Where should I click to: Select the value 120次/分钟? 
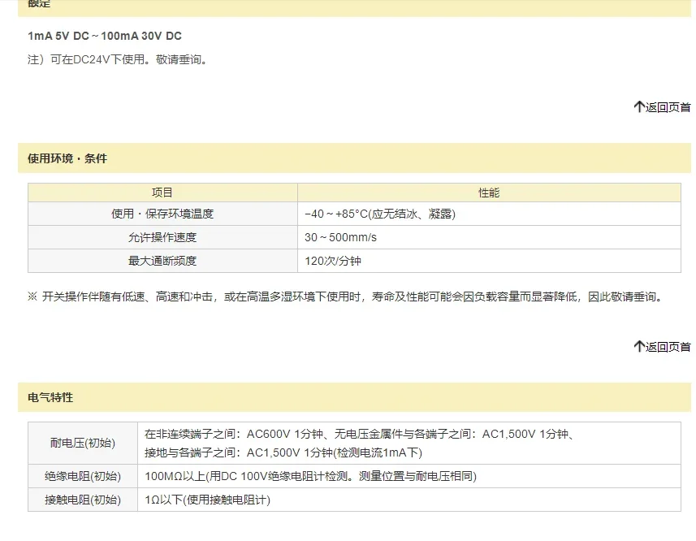[333, 261]
